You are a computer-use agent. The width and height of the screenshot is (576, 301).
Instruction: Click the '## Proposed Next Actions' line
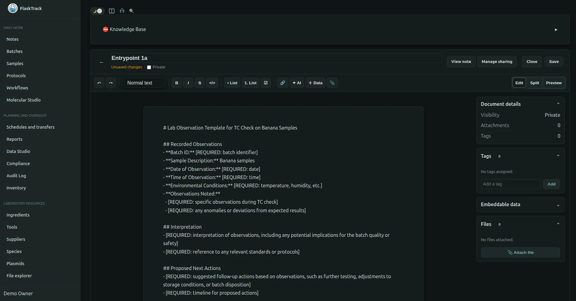tap(192, 268)
